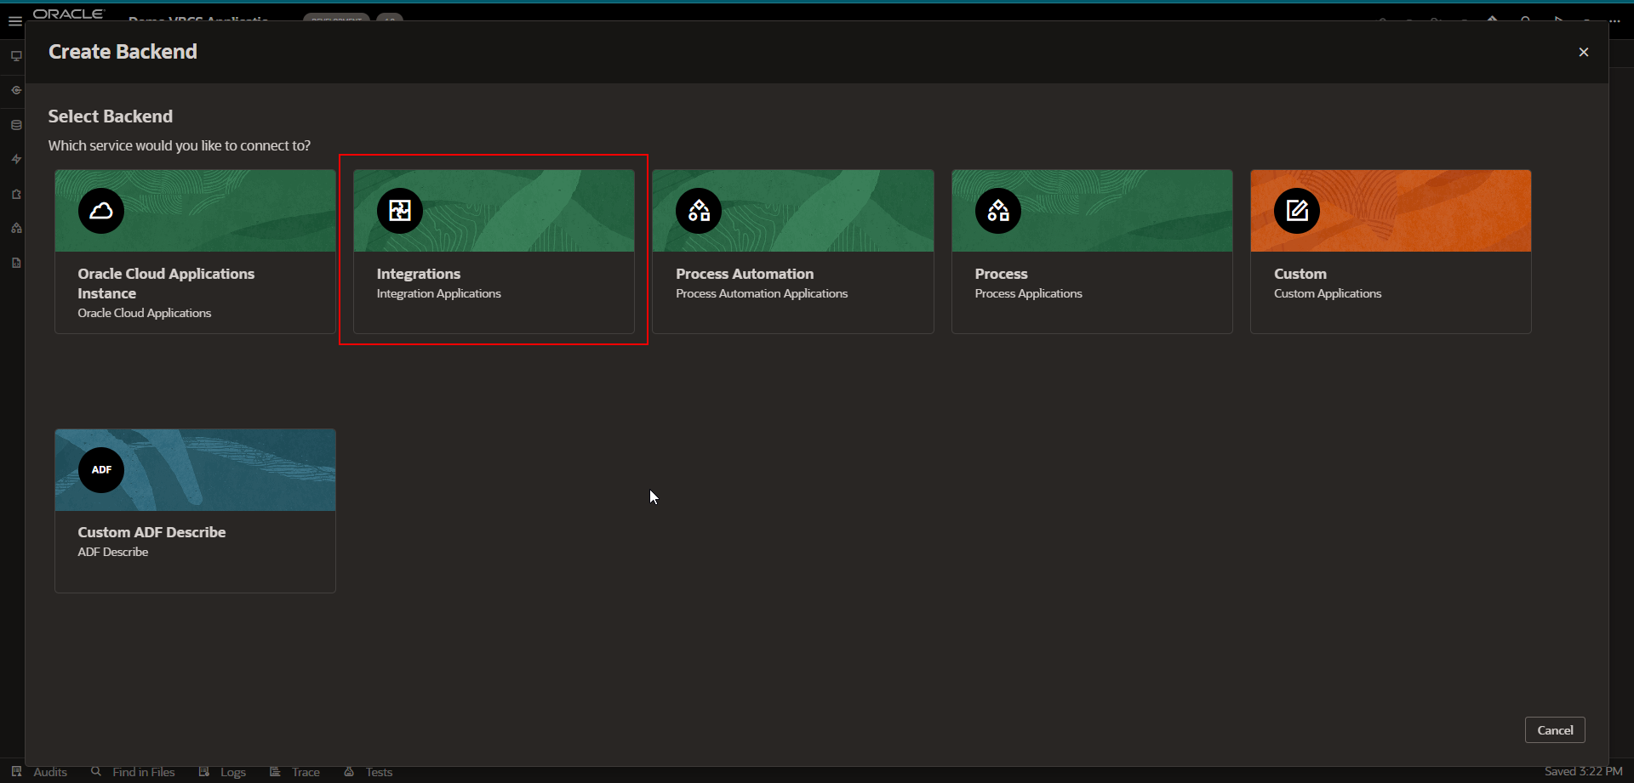Click the lightning bolt sidebar icon

16,159
